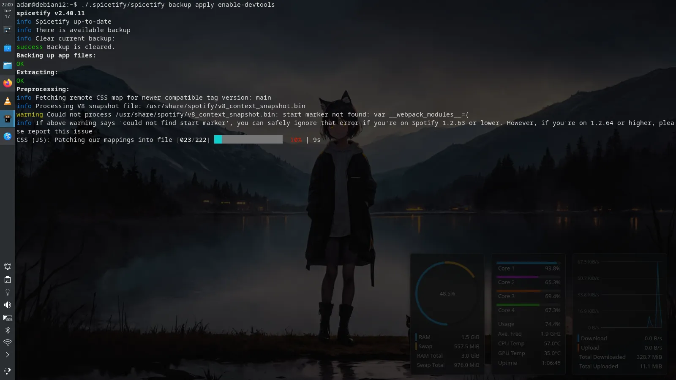The image size is (676, 380).
Task: Open the system settings sliders icon
Action: 7,29
